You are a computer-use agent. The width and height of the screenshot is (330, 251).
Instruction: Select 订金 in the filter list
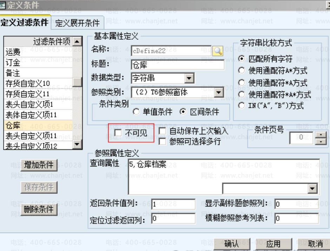point(38,62)
